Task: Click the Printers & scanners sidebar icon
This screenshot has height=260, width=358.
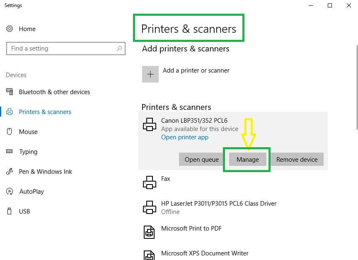Action: [x=10, y=112]
